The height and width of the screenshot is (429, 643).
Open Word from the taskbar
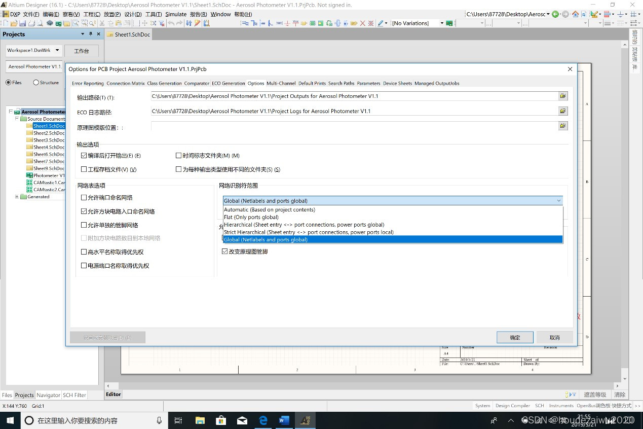point(284,420)
